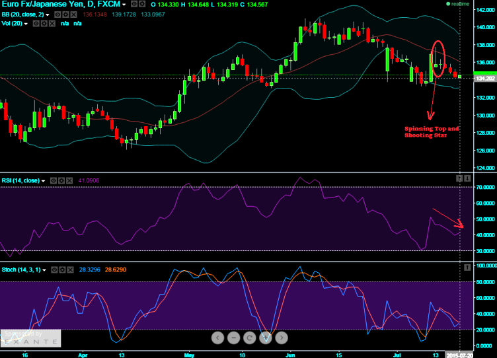Delete the Stoch indicator with X icon

click(x=70, y=269)
